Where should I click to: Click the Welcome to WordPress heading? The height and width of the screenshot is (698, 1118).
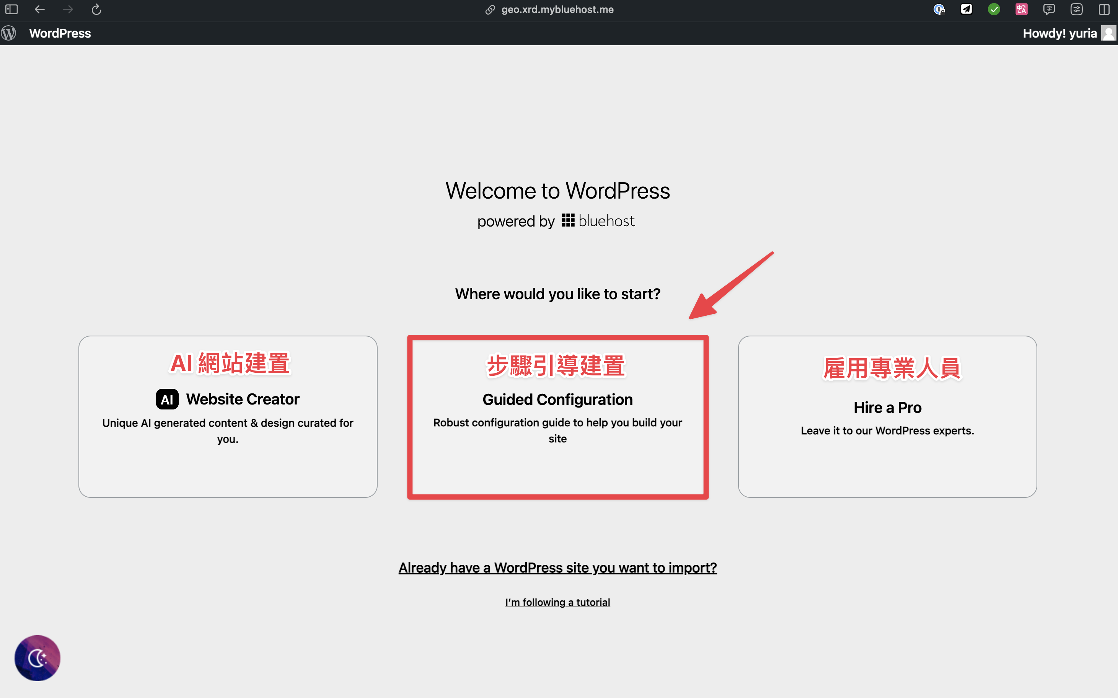coord(557,191)
